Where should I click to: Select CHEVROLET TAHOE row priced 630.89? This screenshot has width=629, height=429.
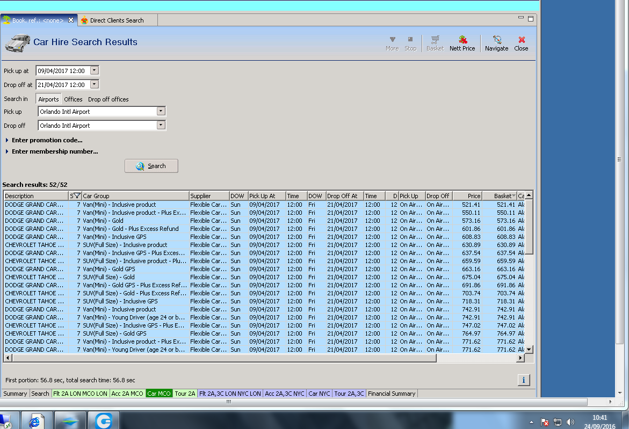264,245
